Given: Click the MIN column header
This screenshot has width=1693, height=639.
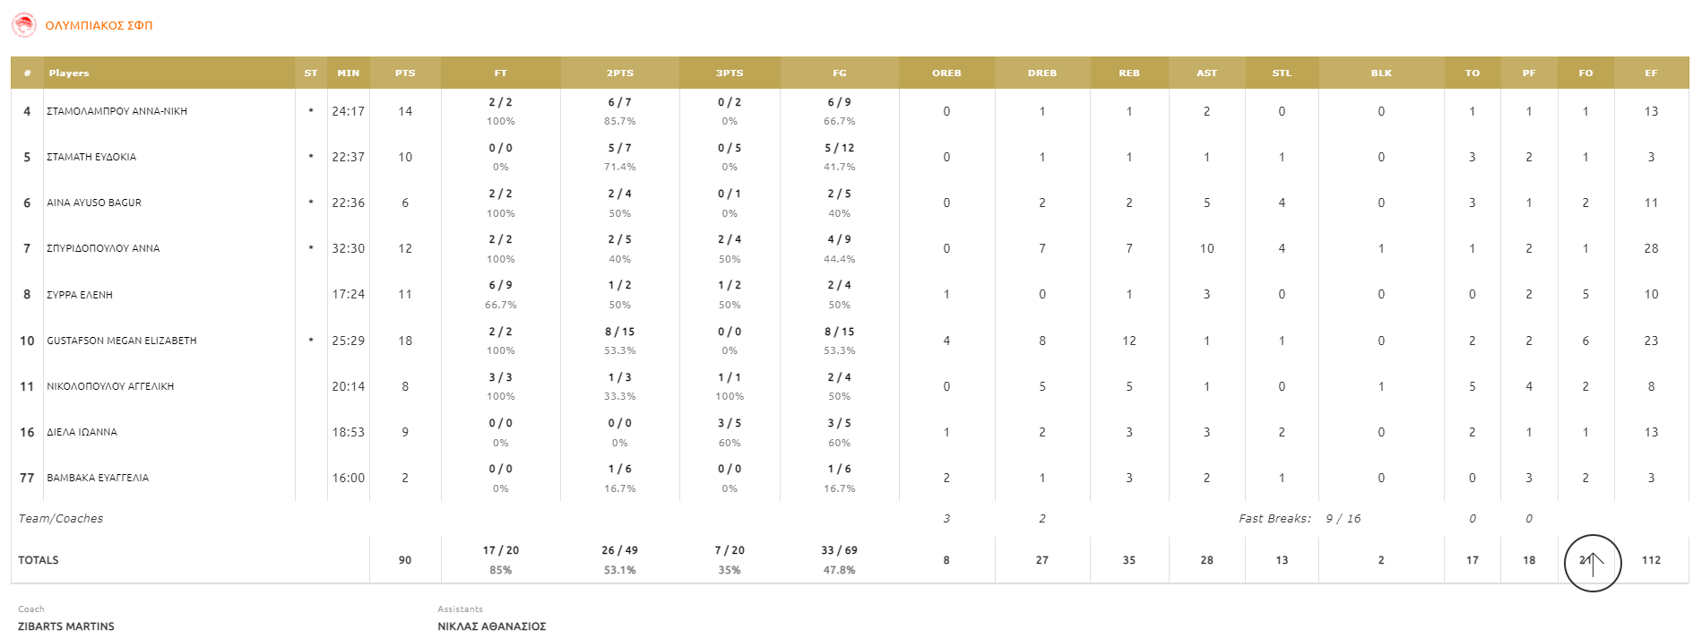Looking at the screenshot, I should click(x=348, y=73).
